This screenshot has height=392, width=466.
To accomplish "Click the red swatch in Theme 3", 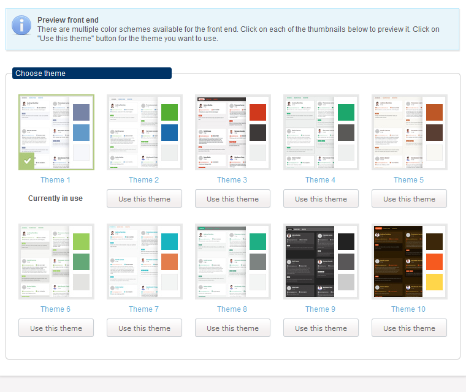I will point(258,112).
